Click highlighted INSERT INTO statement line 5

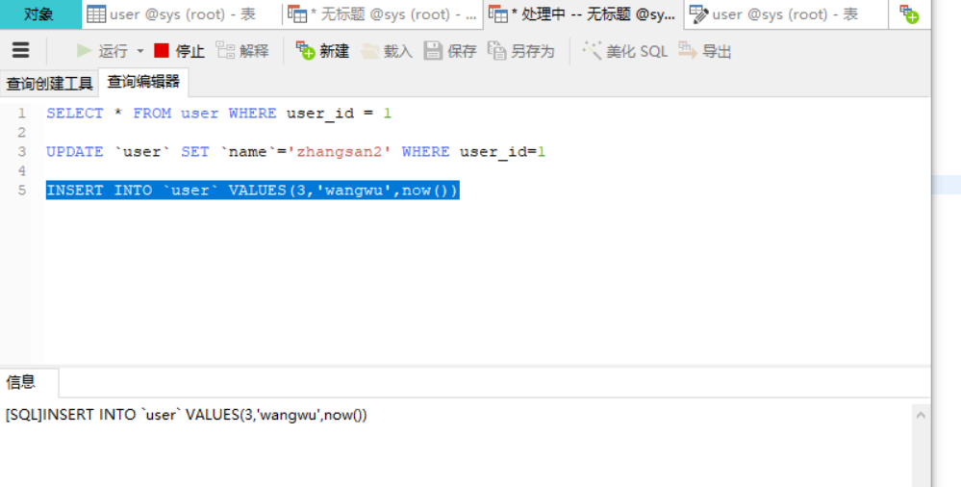point(252,191)
